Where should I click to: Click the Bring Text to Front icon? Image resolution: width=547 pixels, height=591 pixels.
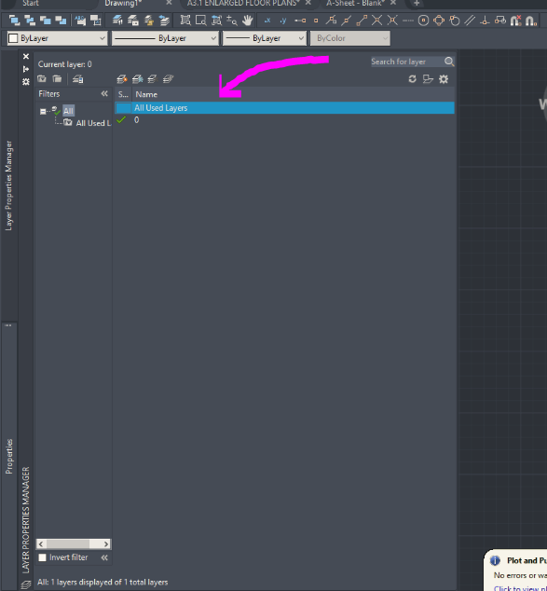80,21
